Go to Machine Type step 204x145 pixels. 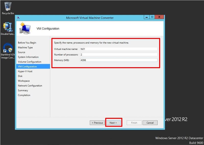[x=25, y=48]
